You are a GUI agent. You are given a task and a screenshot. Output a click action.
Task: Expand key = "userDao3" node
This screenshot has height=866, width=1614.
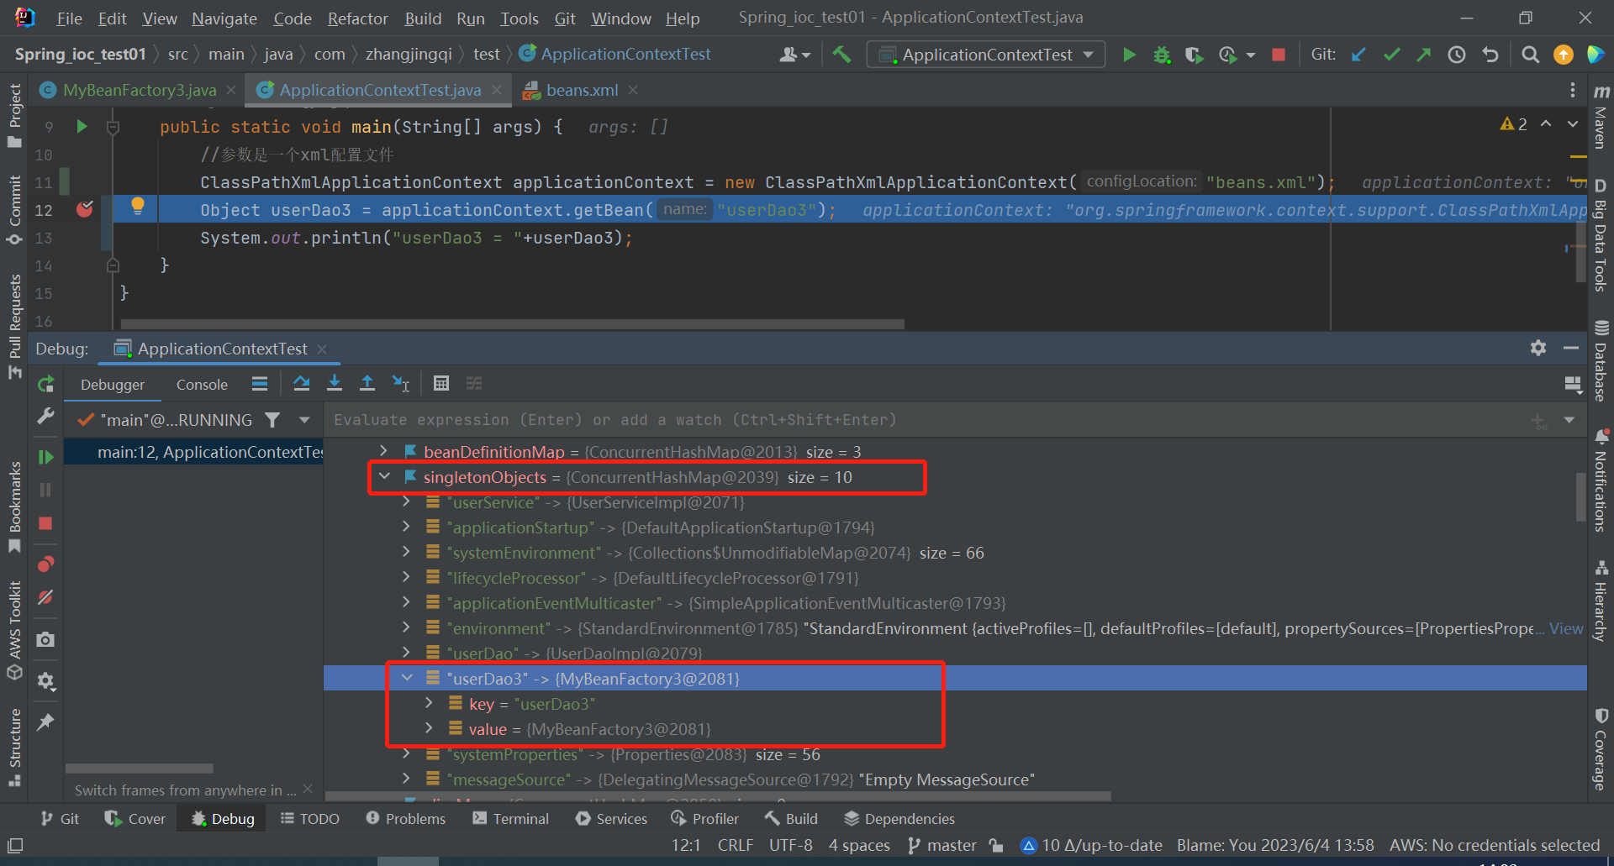click(429, 702)
